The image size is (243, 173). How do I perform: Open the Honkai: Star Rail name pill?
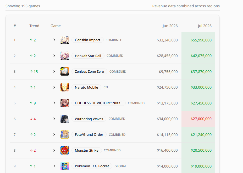(88, 56)
